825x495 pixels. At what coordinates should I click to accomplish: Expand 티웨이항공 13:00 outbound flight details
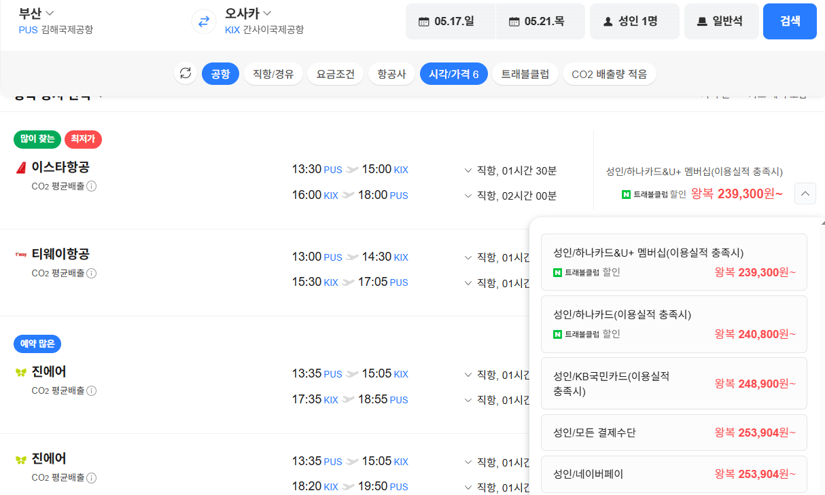468,257
